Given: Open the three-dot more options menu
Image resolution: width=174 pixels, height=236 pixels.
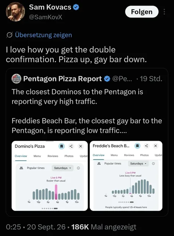Looking at the screenshot, I should 164,11.
